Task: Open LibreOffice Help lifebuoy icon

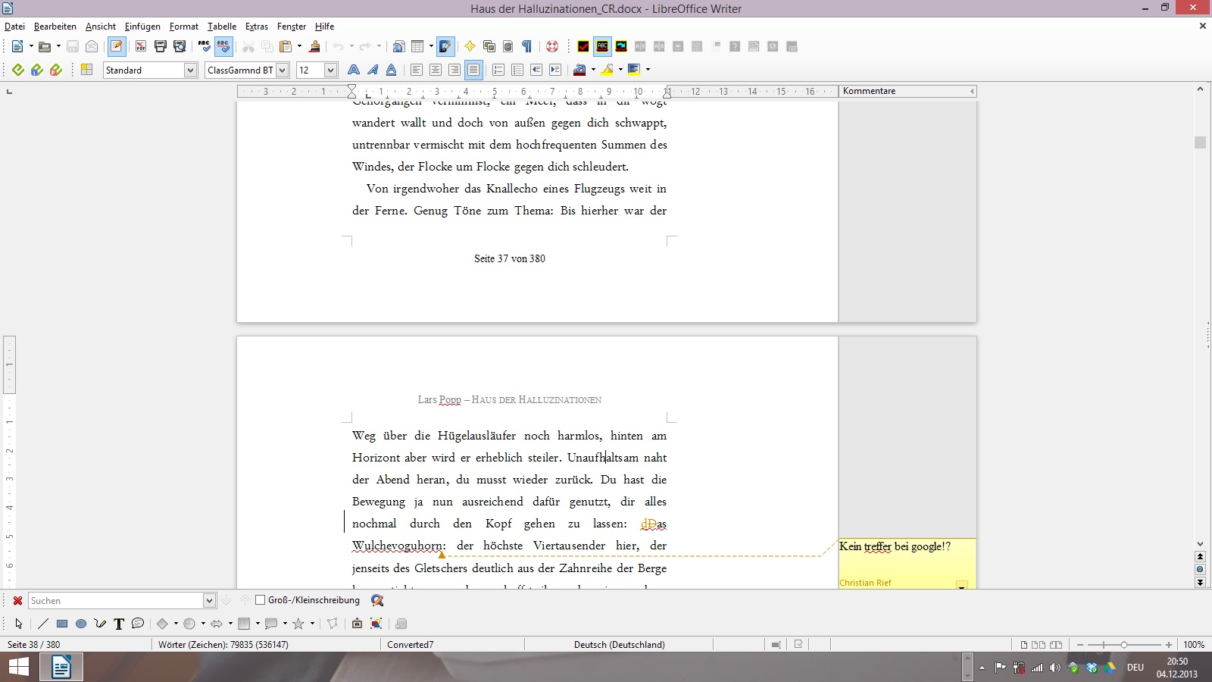Action: tap(552, 46)
